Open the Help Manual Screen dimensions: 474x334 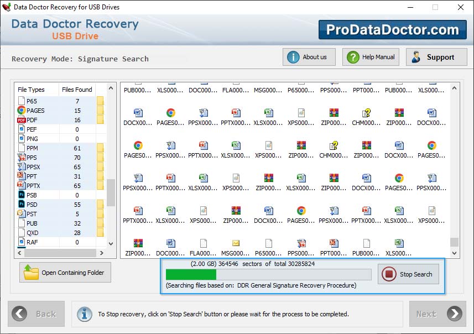pyautogui.click(x=371, y=57)
